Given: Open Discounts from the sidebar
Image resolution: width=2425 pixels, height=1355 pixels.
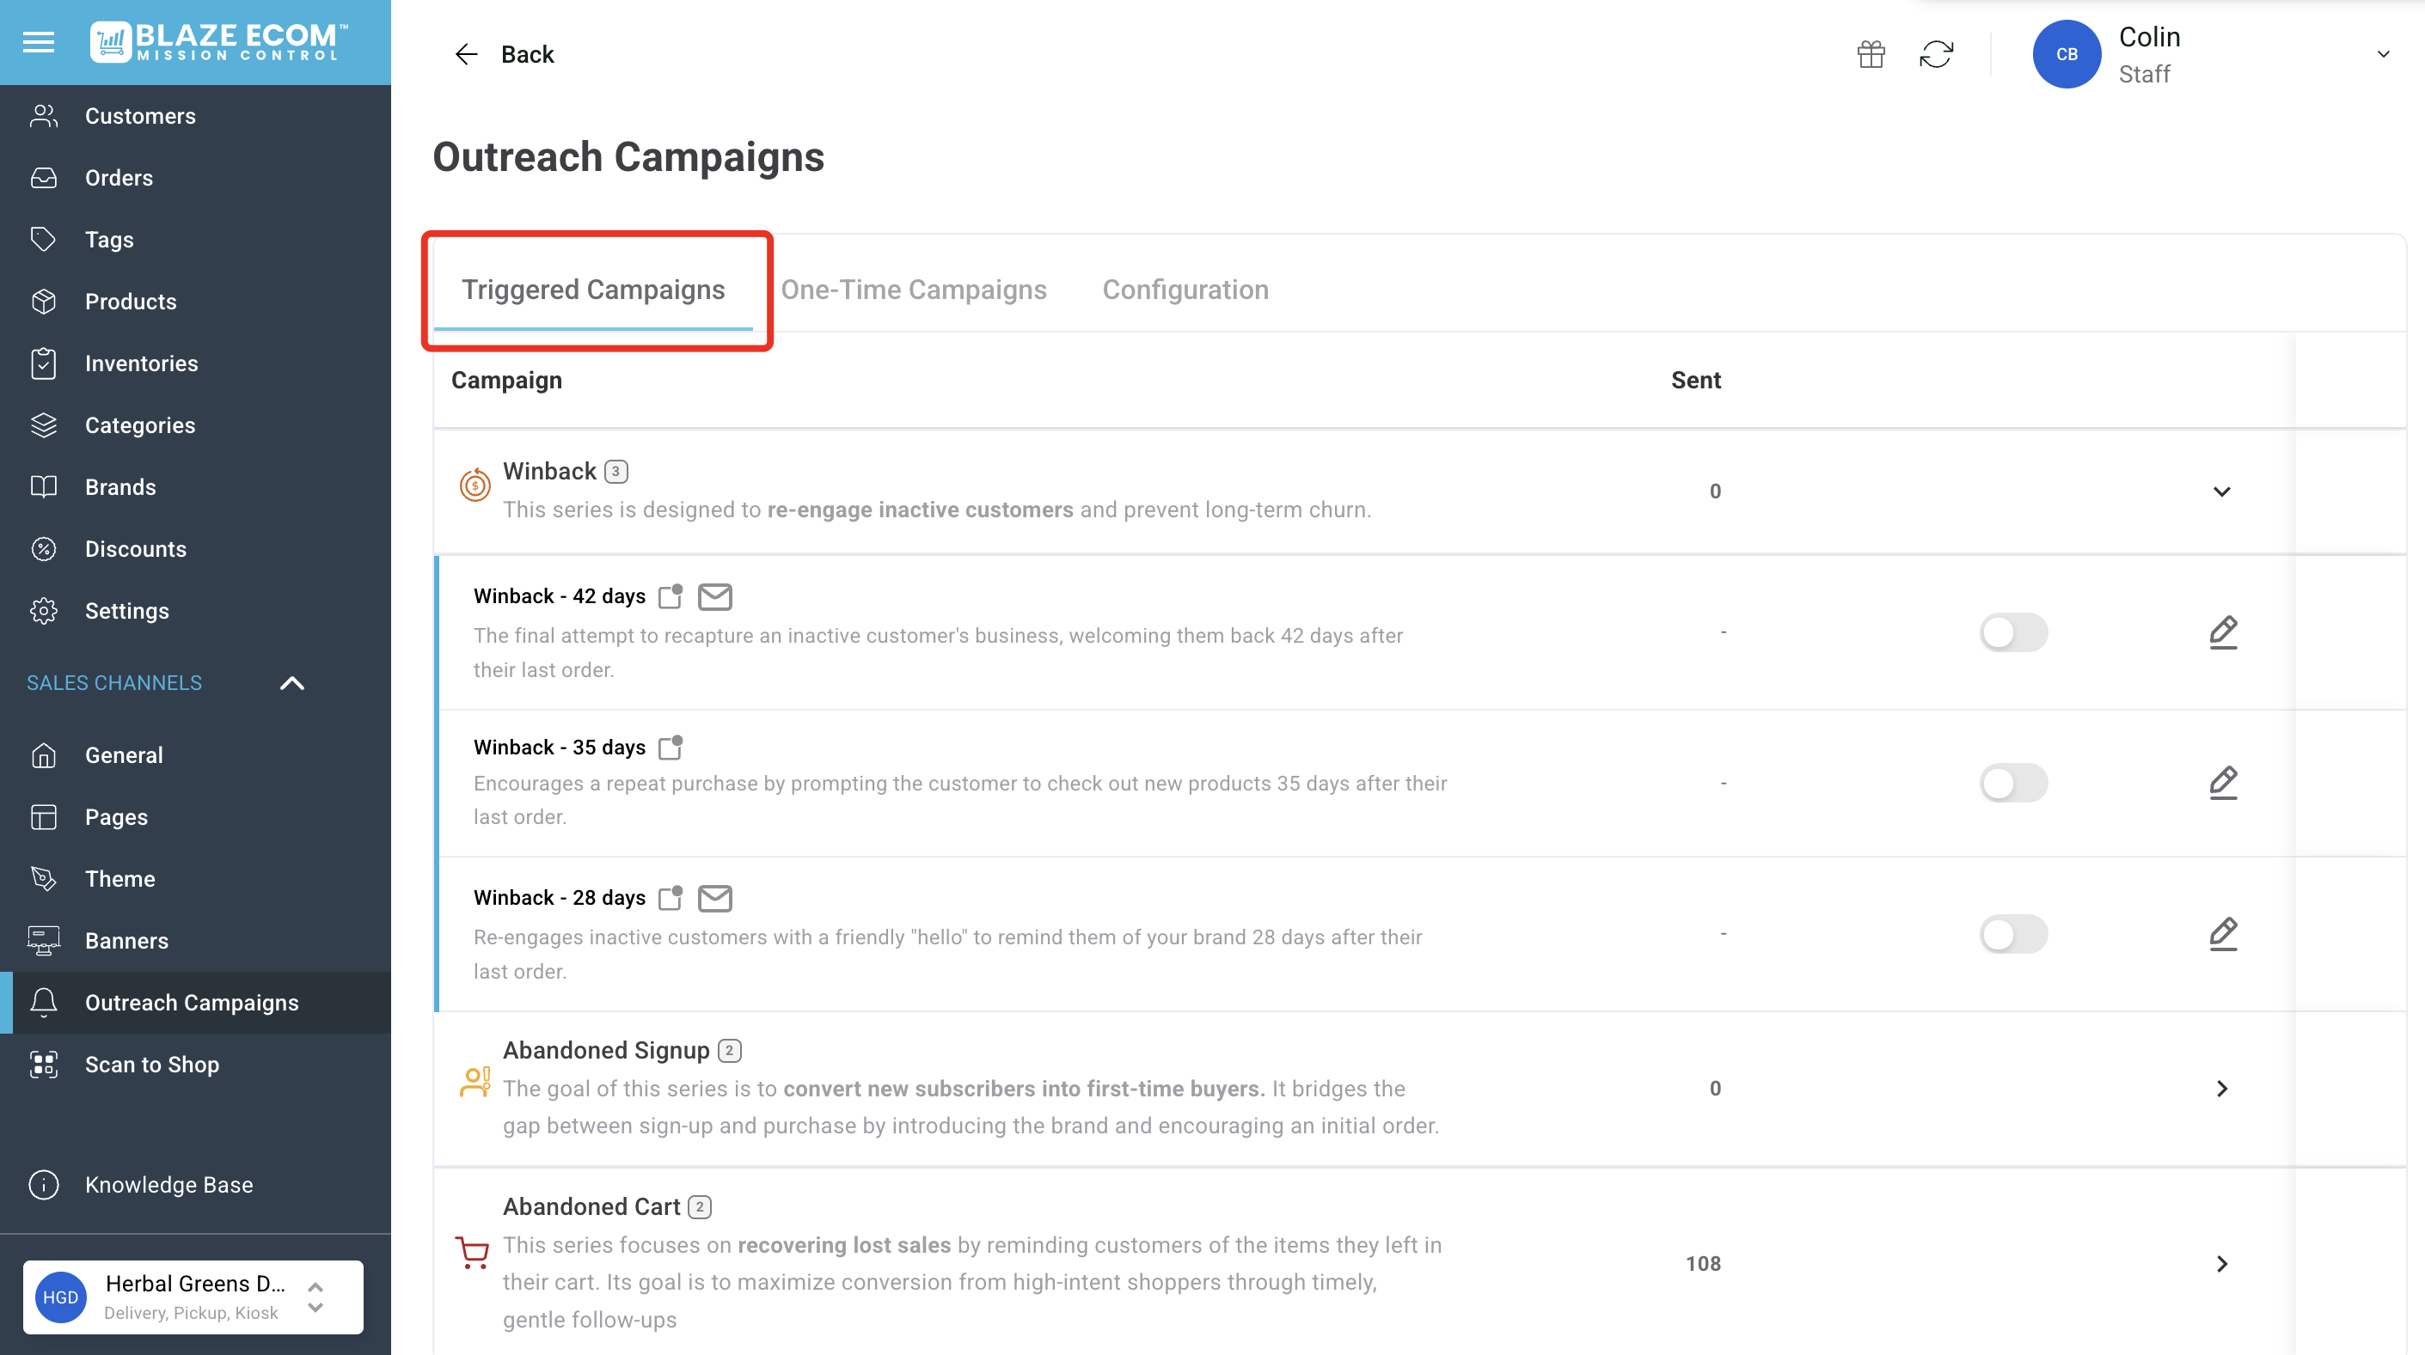Looking at the screenshot, I should (x=136, y=550).
